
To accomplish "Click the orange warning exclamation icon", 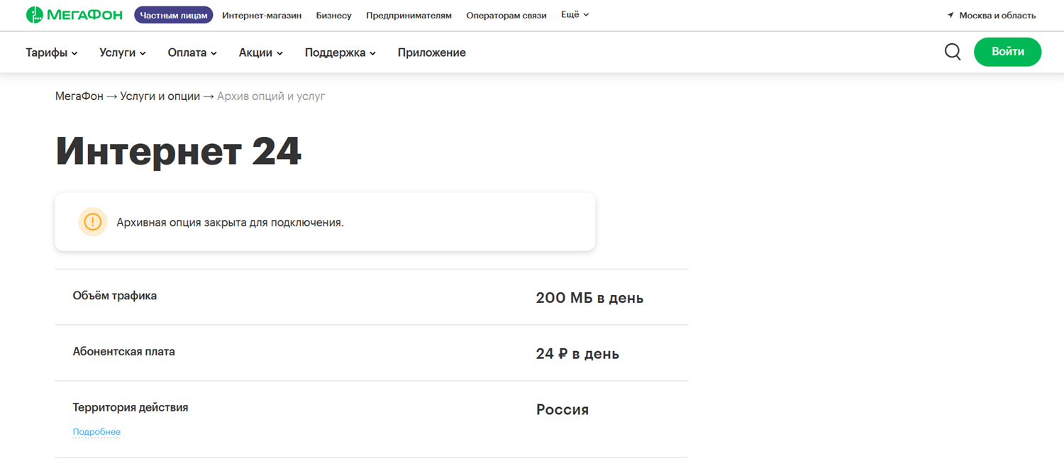I will (x=92, y=222).
